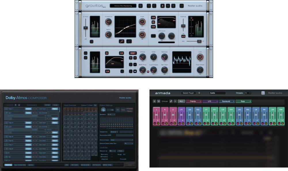Viewport: 288px width, 171px height.
Task: Click the Makeup gain fader handle
Action: click(x=183, y=26)
